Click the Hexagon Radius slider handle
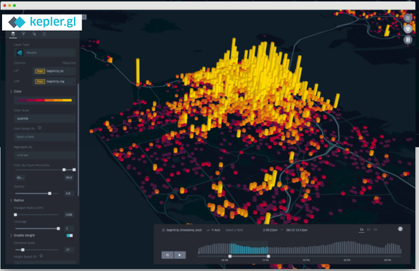Viewport: 419px width, 271px height. [x=15, y=214]
